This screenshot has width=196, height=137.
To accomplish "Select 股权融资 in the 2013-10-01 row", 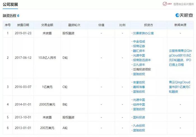I will point(68,117).
